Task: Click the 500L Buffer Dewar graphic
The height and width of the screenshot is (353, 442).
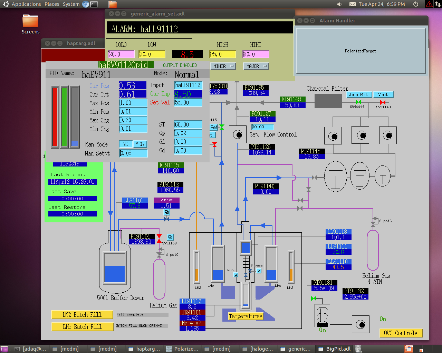Action: pos(115,262)
